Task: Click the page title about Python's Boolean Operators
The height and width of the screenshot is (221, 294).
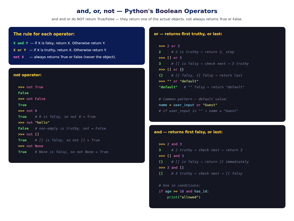Action: pos(147,11)
